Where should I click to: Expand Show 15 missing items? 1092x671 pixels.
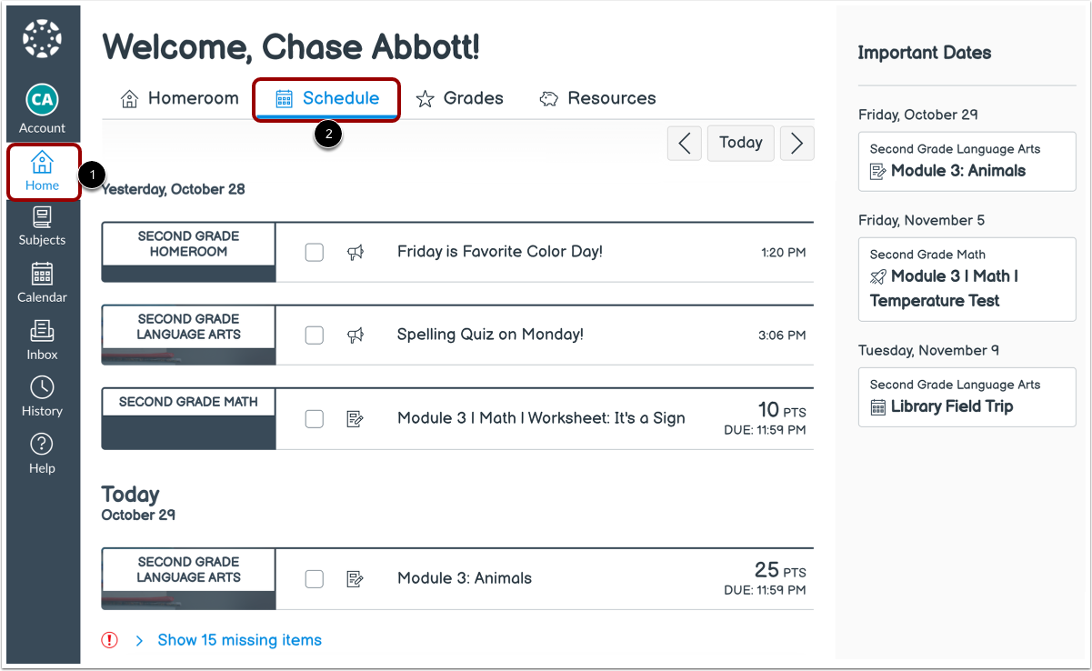239,640
